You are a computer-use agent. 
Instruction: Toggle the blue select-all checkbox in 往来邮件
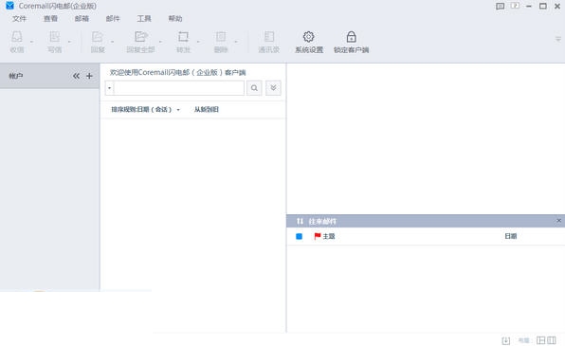(x=299, y=236)
